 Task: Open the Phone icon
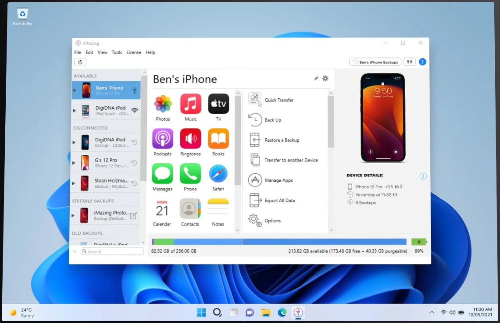pos(190,174)
